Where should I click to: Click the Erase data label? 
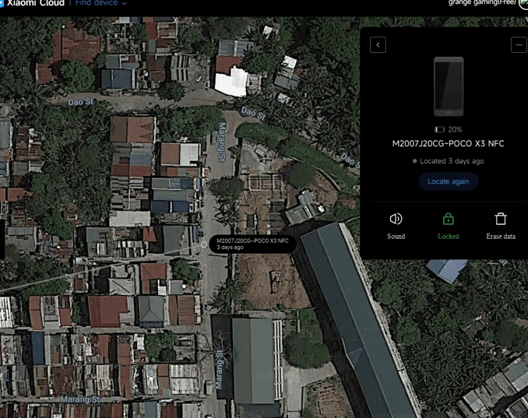501,236
